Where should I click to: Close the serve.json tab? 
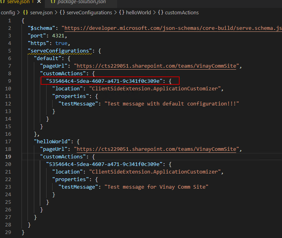click(39, 2)
